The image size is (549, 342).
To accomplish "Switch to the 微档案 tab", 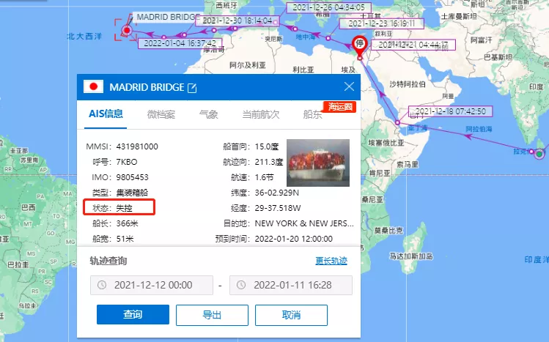I will point(161,114).
